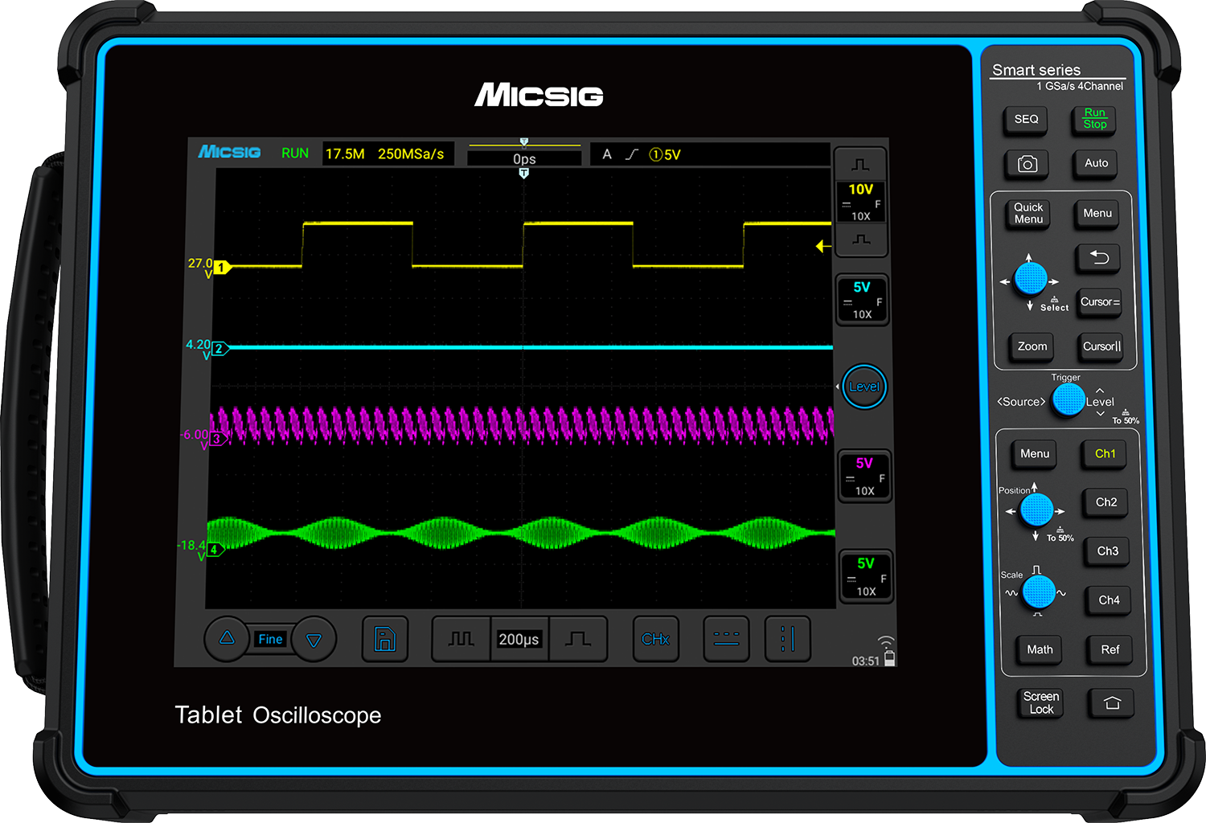Screen dimensions: 1206x823
Task: Select the magenta channel 3 ground marker
Action: point(218,439)
